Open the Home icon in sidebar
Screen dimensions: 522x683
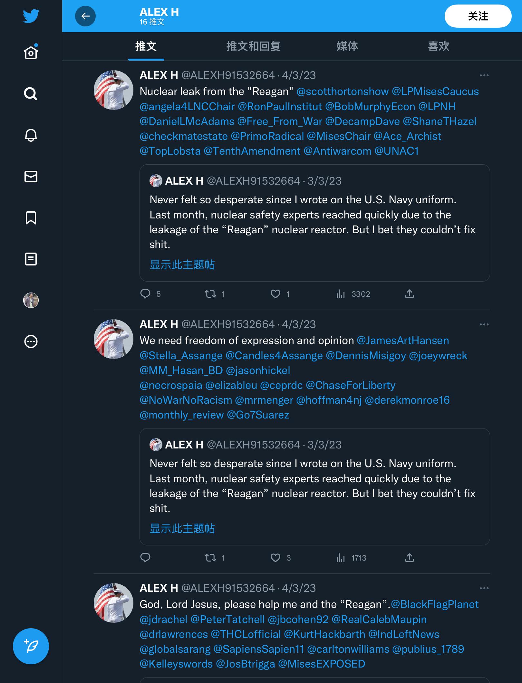click(x=31, y=52)
